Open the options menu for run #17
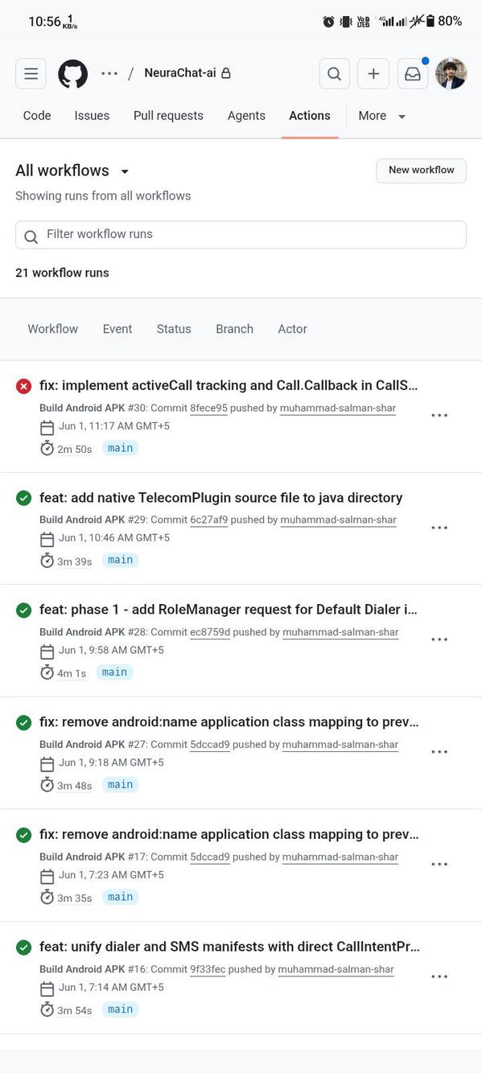Image resolution: width=482 pixels, height=1073 pixels. click(439, 865)
